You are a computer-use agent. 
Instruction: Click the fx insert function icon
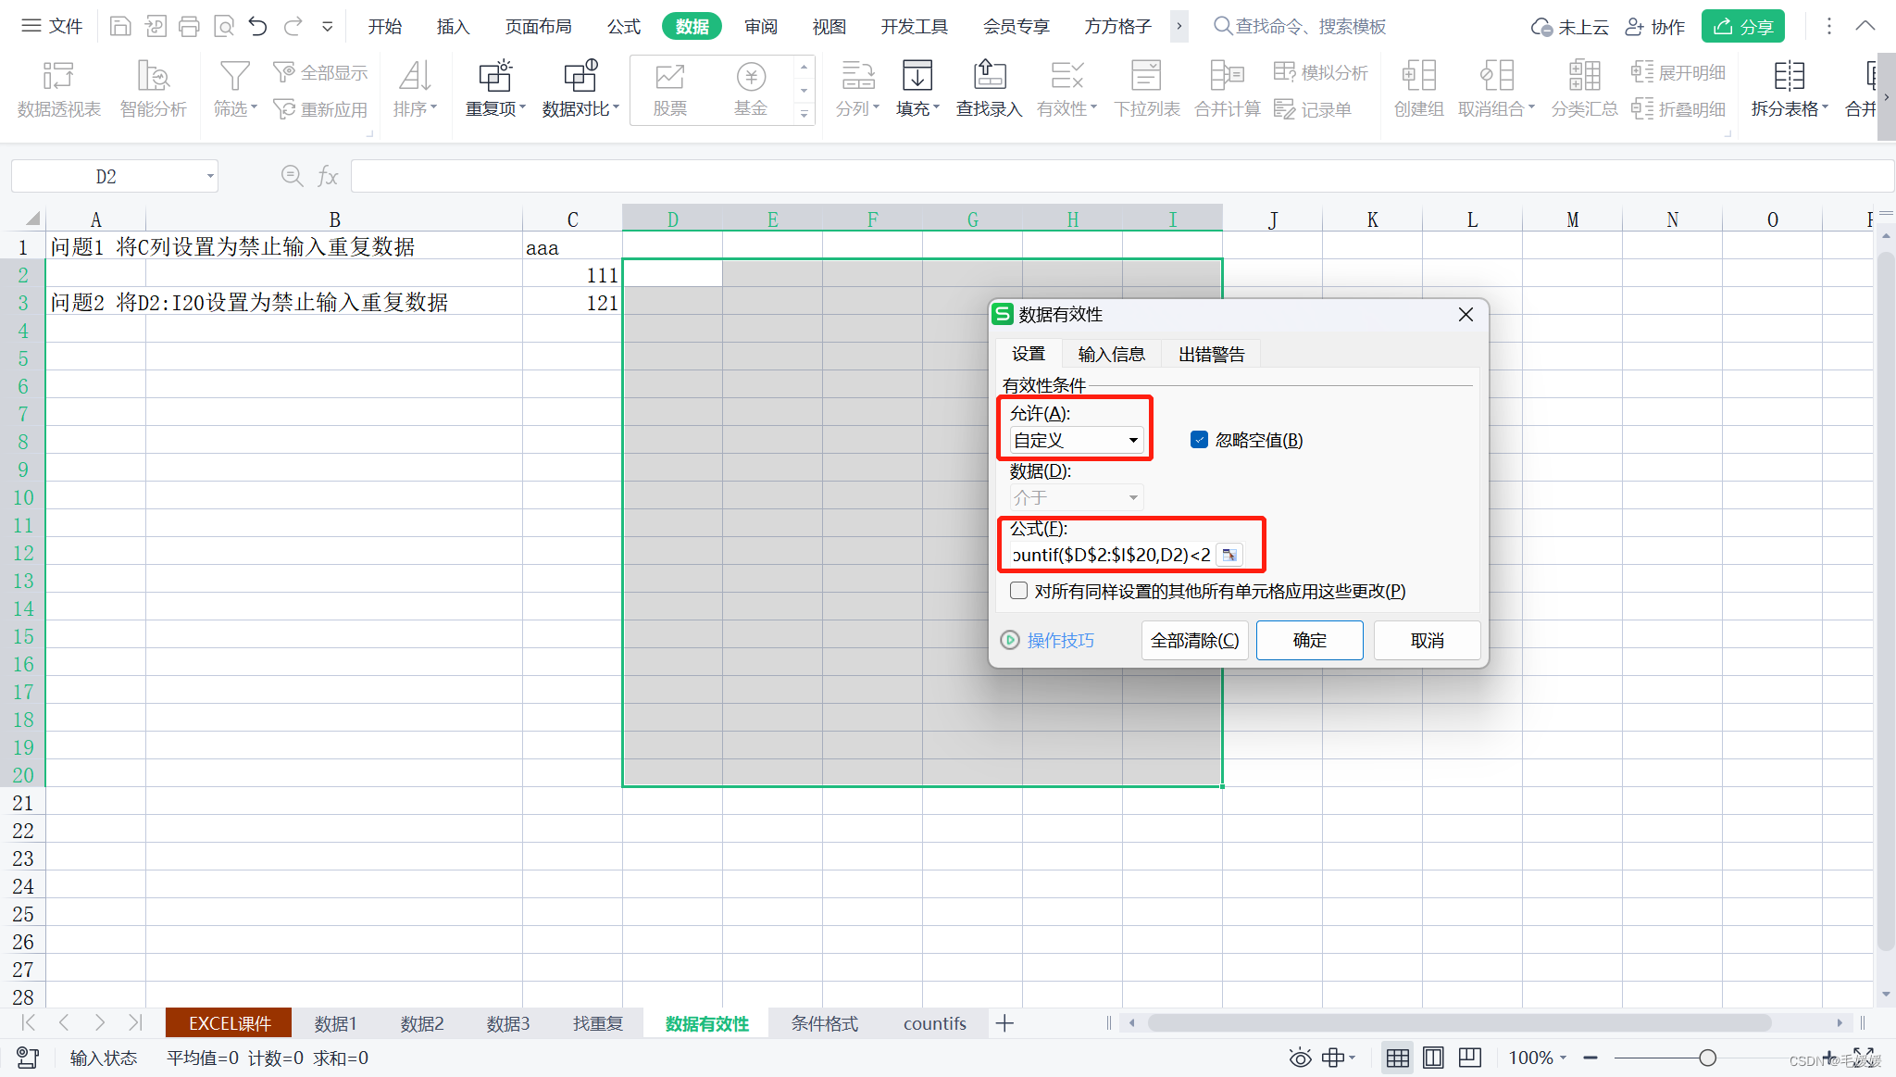tap(328, 176)
